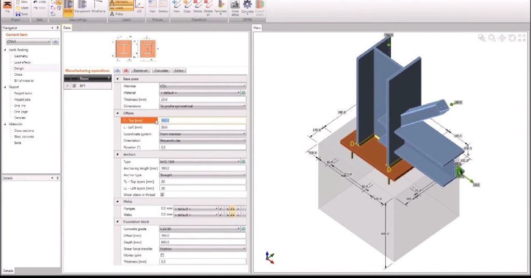The image size is (531, 278).
Task: Open Code setup in the ribbon
Action: (x=235, y=6)
